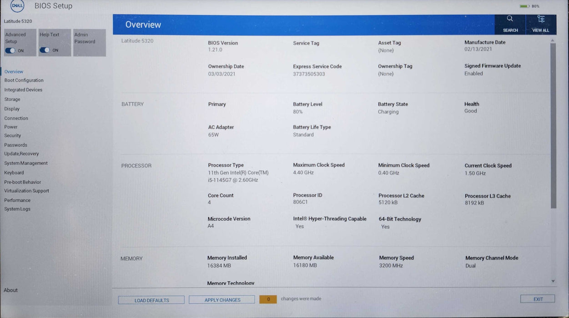The width and height of the screenshot is (569, 318).
Task: Open Integrated Devices section
Action: (23, 90)
